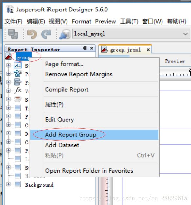
Task: Switch to the group.jrxml tab
Action: pyautogui.click(x=125, y=50)
